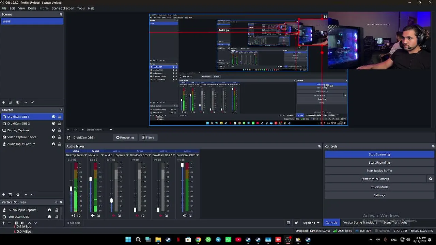Image resolution: width=436 pixels, height=245 pixels.
Task: Toggle monitoring for DroidCam OBS1 channel
Action: point(190,215)
